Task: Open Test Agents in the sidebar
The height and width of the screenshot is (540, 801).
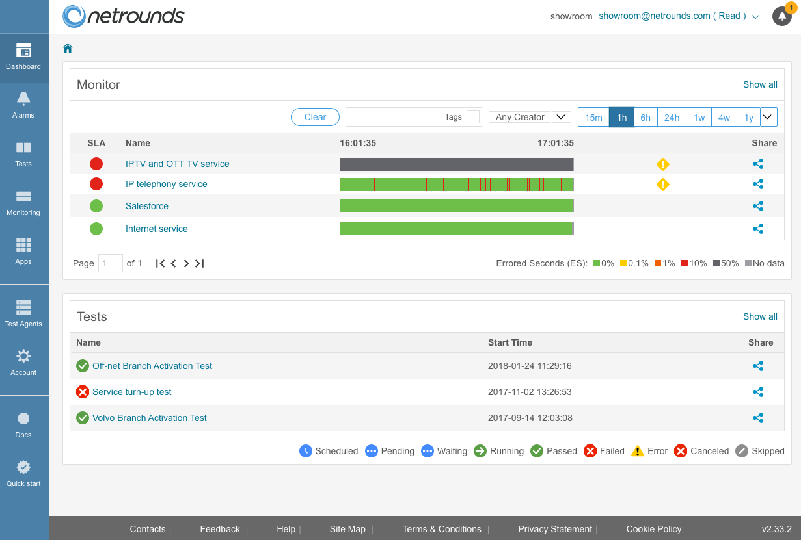Action: click(x=23, y=313)
